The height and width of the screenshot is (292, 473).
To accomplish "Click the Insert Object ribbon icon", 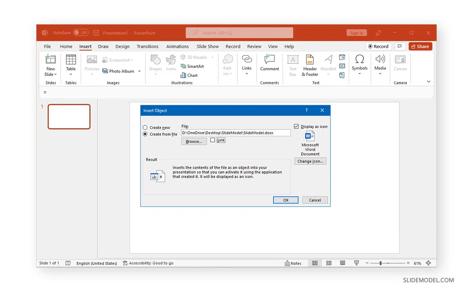I will tap(342, 75).
